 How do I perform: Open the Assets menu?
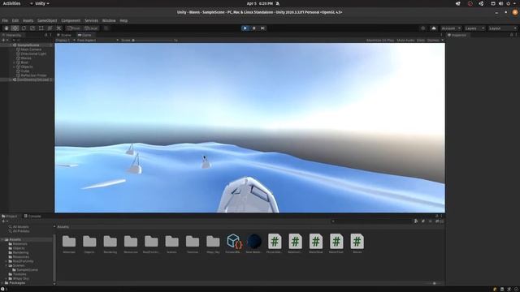point(28,20)
